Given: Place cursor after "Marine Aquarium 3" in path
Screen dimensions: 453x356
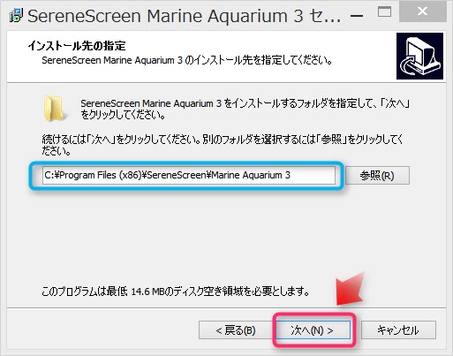Looking at the screenshot, I should (x=291, y=176).
